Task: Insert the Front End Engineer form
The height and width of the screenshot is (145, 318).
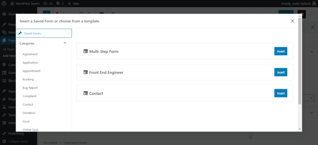Action: point(281,72)
